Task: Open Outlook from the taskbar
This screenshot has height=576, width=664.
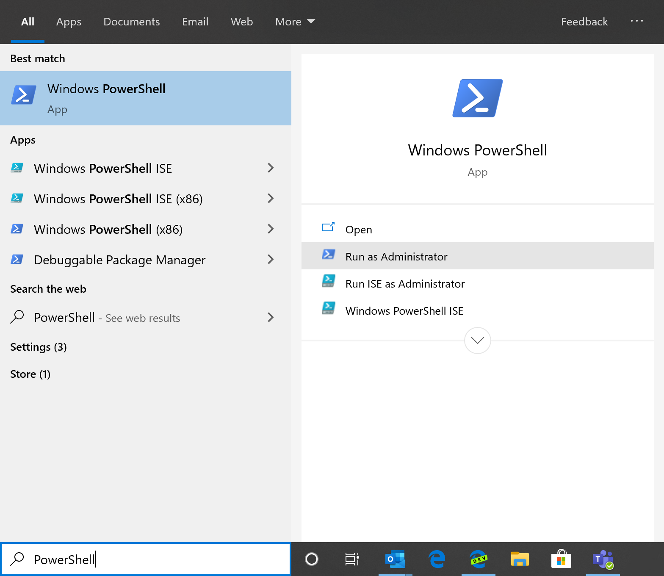Action: point(395,559)
